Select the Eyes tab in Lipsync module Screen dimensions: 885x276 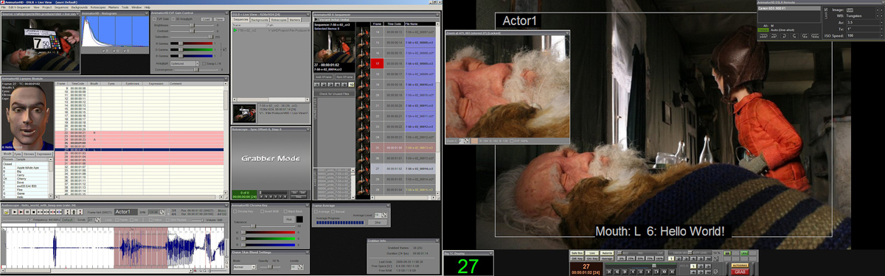18,154
